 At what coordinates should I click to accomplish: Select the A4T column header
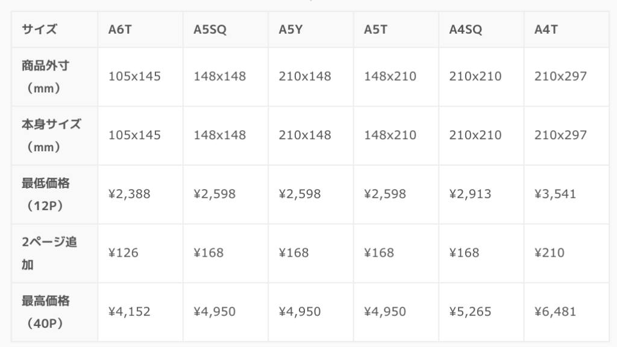tap(566, 30)
